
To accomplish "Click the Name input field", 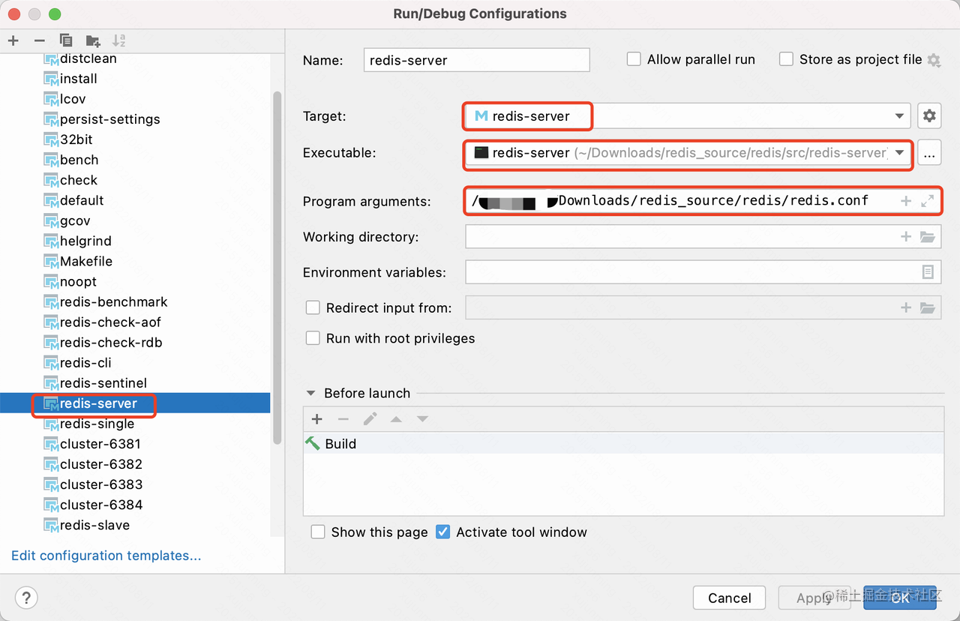I will 476,60.
